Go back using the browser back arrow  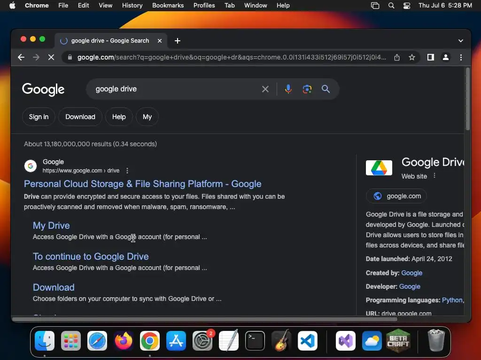click(21, 57)
